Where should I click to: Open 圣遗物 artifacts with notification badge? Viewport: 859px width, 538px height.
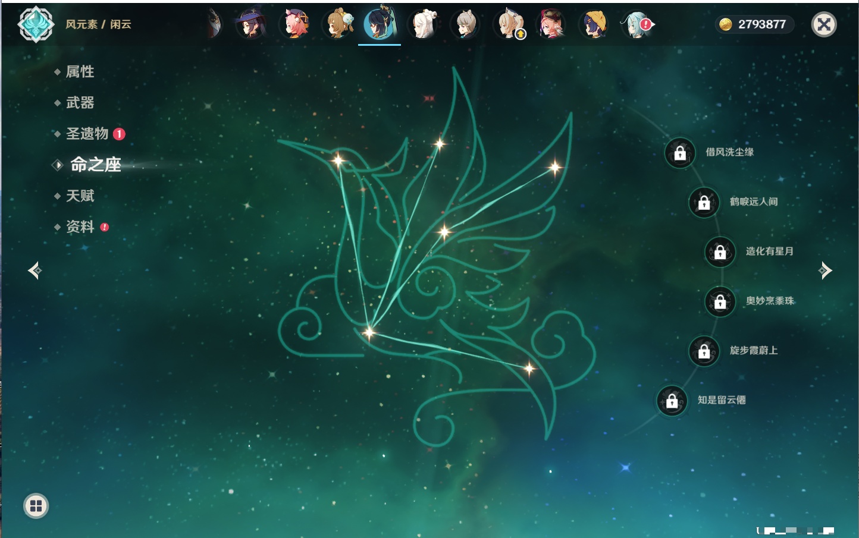87,134
